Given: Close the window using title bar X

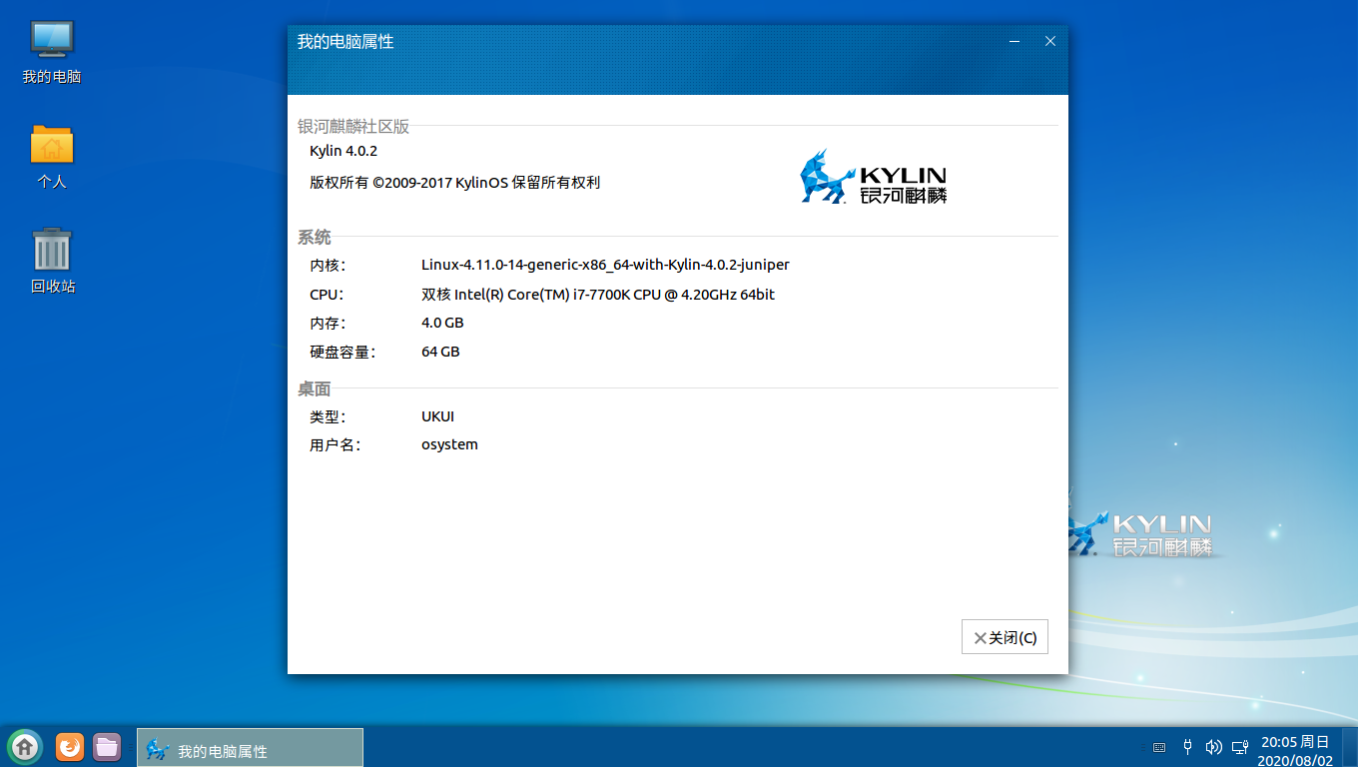Looking at the screenshot, I should [x=1050, y=42].
